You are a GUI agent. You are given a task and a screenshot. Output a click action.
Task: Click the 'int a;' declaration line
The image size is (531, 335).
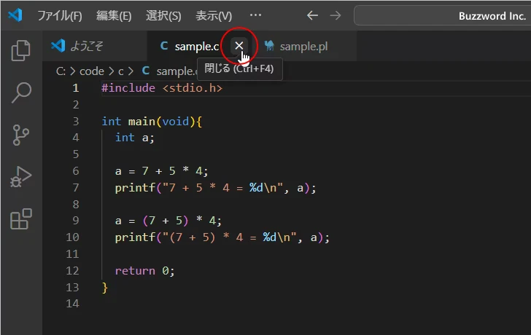click(134, 138)
